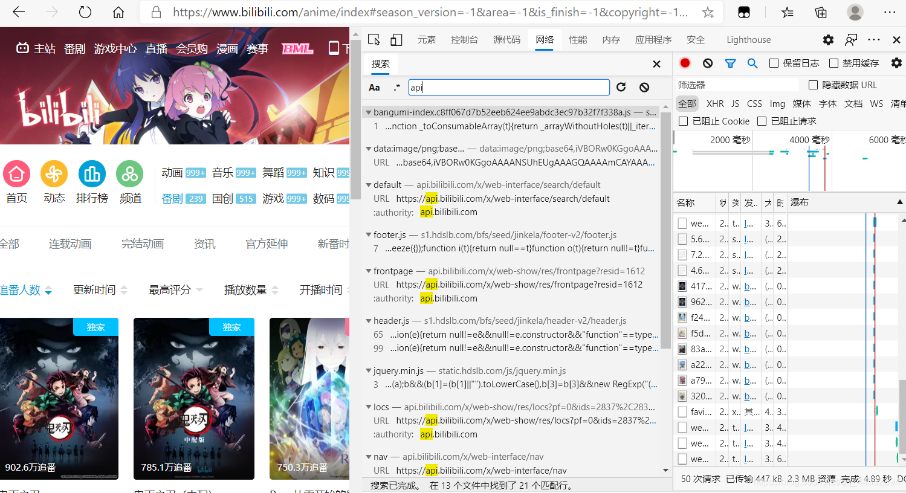Open 应用程序 application tab

[653, 40]
